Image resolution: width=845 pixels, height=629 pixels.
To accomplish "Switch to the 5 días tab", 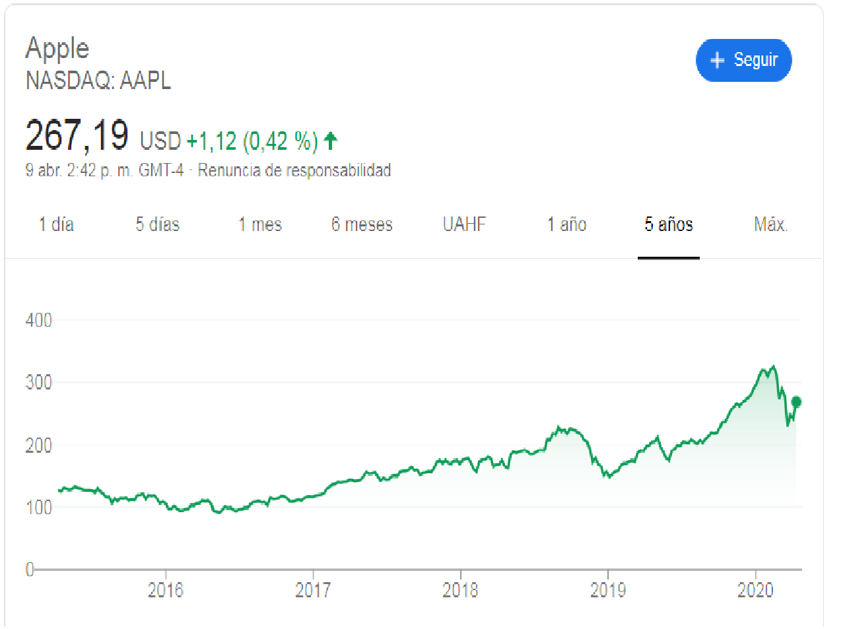I will pos(158,224).
